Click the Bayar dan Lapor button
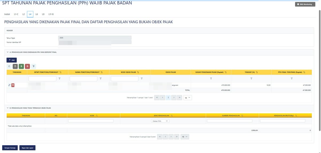This screenshot has width=321, height=153. pyautogui.click(x=27, y=148)
